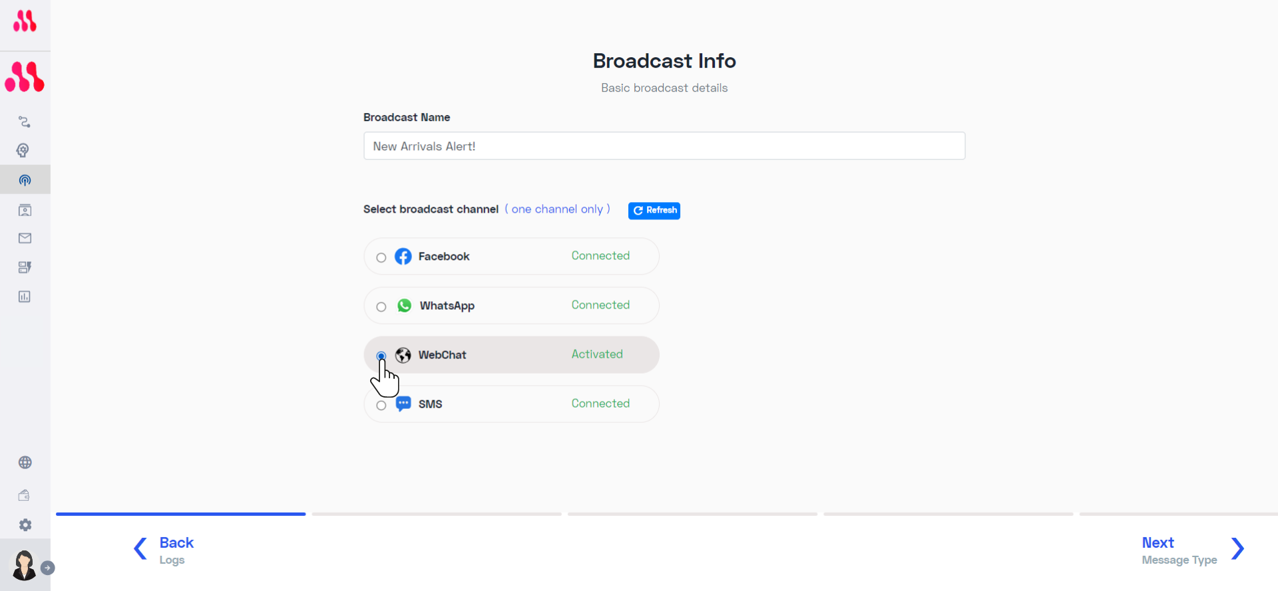
Task: Open the contacts icon in sidebar
Action: click(25, 210)
